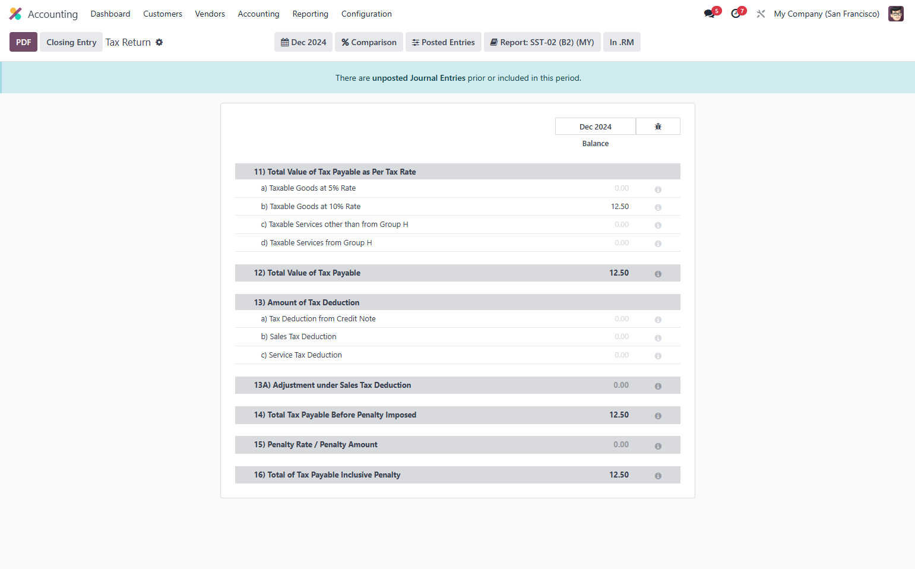Open the In .RM rounding dropdown

(622, 42)
